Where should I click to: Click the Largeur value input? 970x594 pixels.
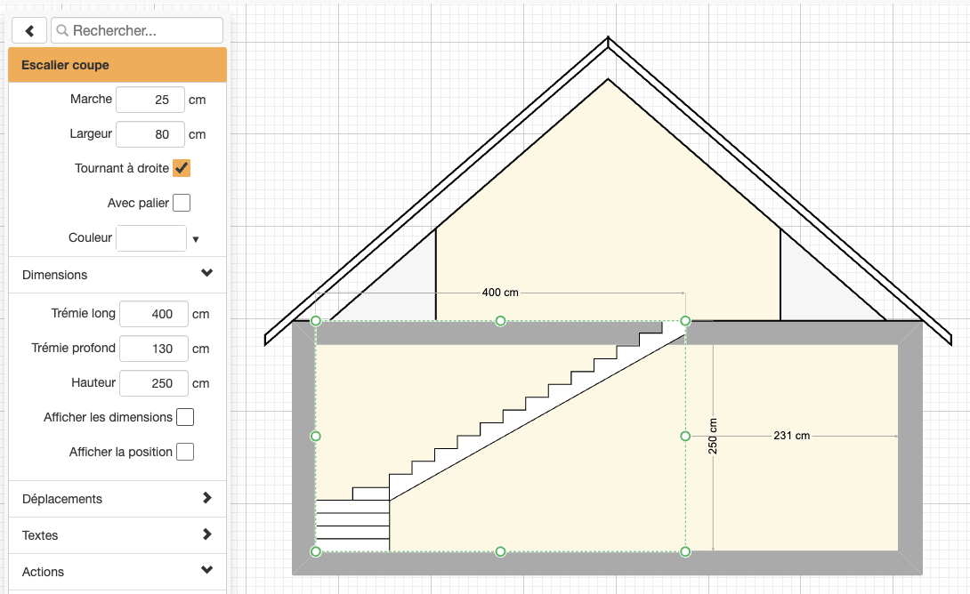click(x=150, y=134)
